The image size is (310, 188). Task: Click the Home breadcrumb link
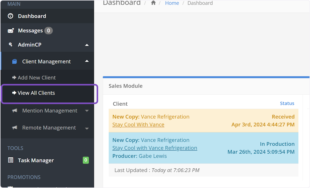(x=172, y=3)
